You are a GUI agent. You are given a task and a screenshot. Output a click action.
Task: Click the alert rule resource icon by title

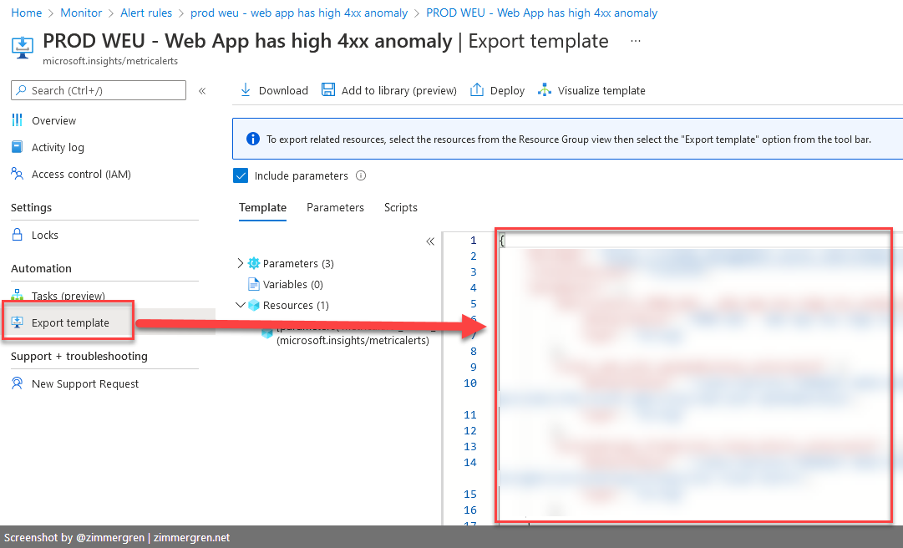(x=23, y=48)
